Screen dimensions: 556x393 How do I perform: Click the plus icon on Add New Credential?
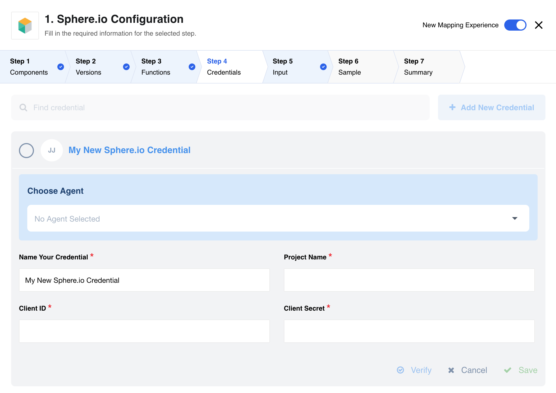[x=452, y=107]
